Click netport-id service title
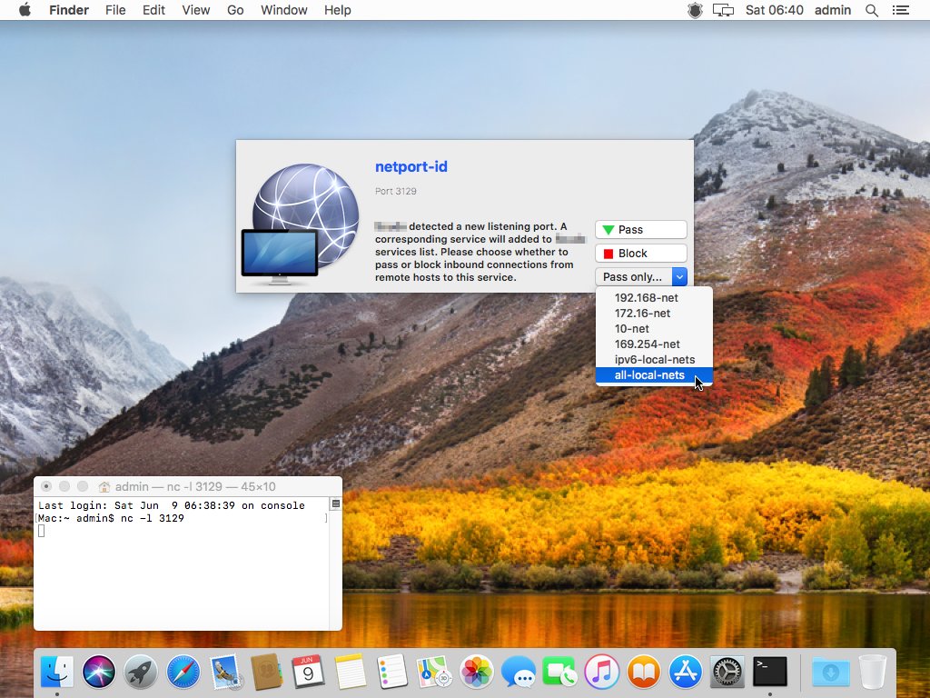Screen dimensions: 930x698 (411, 167)
